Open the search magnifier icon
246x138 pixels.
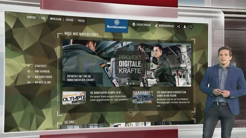tap(191, 27)
